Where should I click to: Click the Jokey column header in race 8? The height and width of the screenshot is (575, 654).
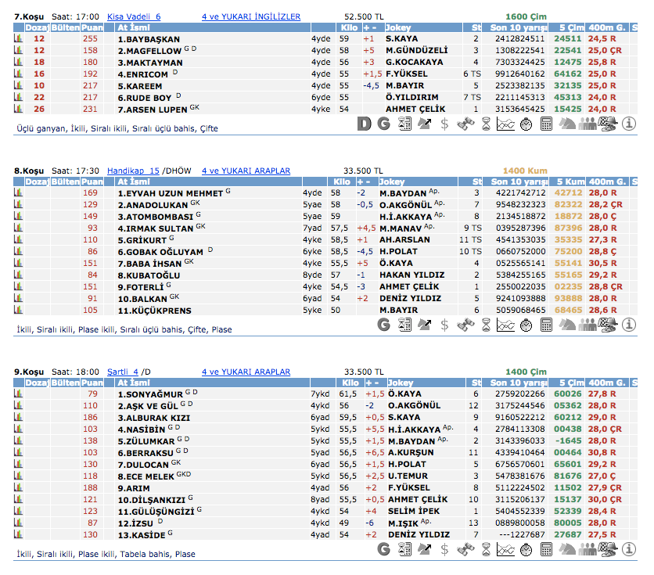[x=391, y=181]
